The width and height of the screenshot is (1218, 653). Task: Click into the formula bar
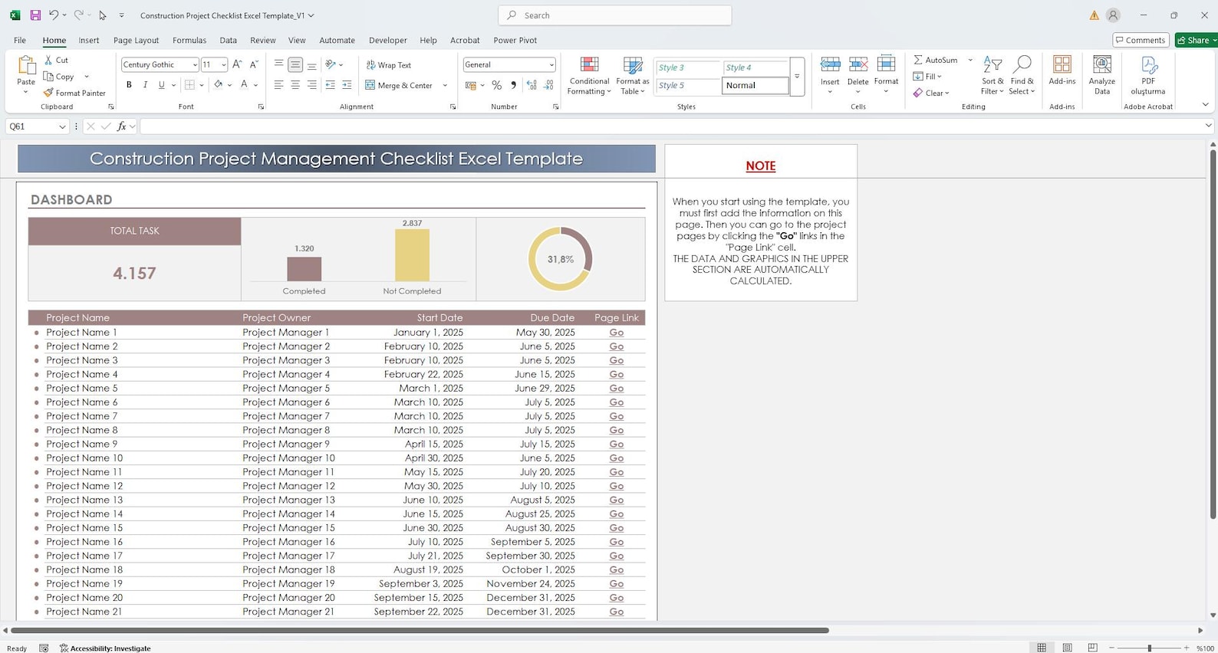[x=672, y=126]
